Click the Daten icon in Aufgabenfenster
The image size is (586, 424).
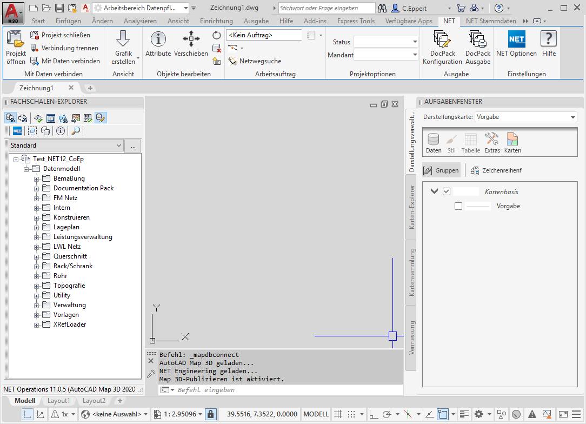(434, 143)
